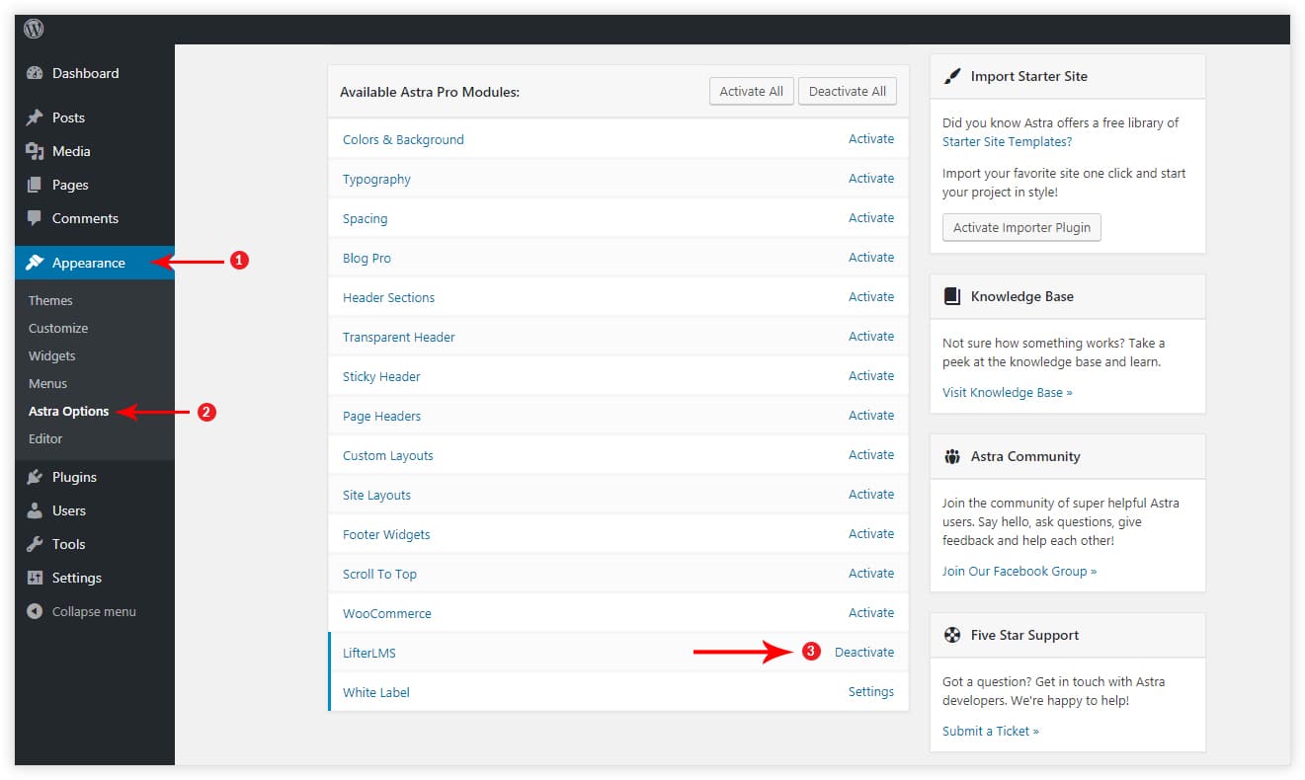The width and height of the screenshot is (1305, 780).
Task: Click the Knowledge Base book icon
Action: coord(952,296)
